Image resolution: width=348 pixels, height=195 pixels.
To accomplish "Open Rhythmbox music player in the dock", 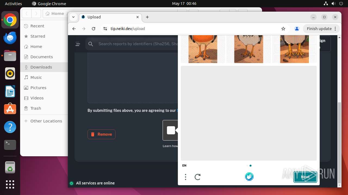I will [x=10, y=73].
